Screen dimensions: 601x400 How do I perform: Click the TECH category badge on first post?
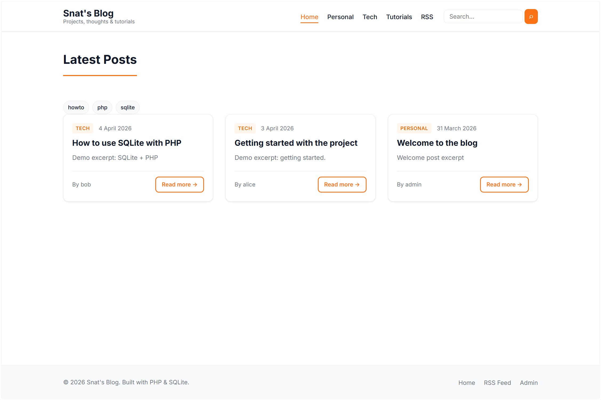click(83, 128)
